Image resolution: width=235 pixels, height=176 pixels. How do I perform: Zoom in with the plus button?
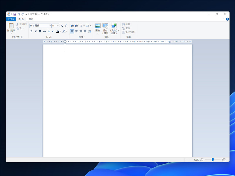click(224, 160)
